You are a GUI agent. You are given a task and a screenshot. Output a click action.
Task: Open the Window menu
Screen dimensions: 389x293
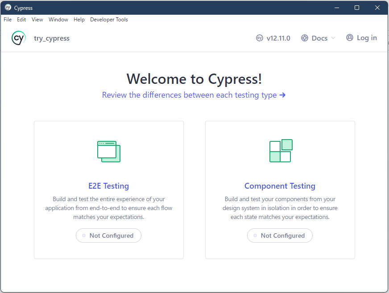pyautogui.click(x=58, y=20)
